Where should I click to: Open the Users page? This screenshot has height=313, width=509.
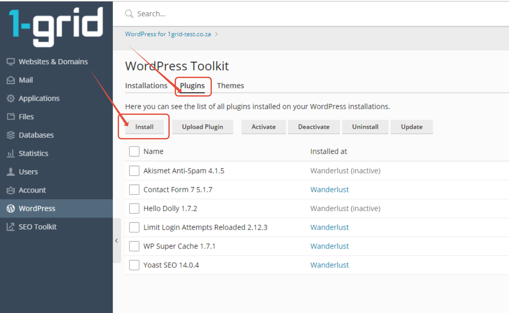point(56,172)
